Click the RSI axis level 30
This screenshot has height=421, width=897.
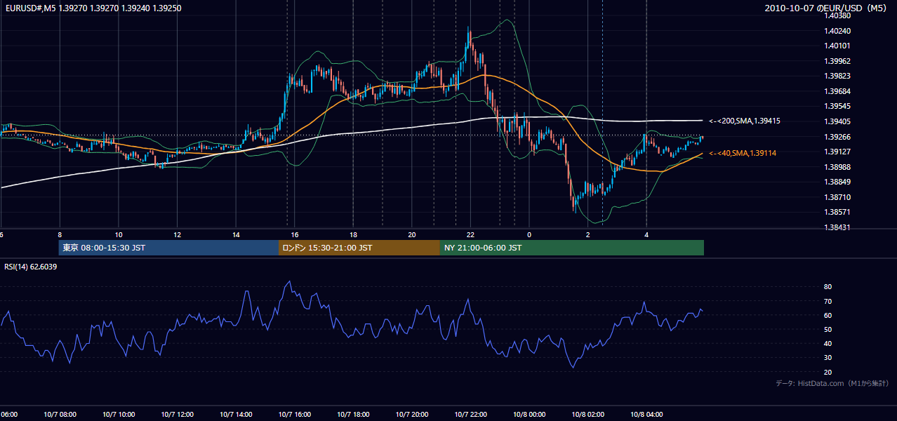click(x=828, y=358)
